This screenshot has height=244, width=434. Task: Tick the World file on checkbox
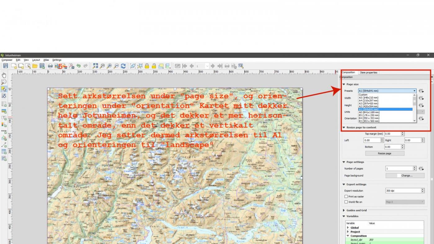346,202
